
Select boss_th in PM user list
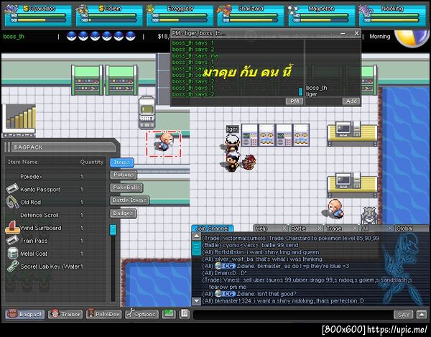pyautogui.click(x=316, y=88)
